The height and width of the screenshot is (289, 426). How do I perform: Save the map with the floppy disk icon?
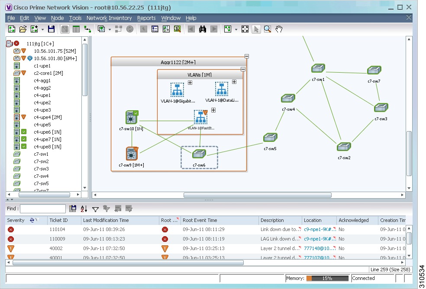pyautogui.click(x=51, y=29)
